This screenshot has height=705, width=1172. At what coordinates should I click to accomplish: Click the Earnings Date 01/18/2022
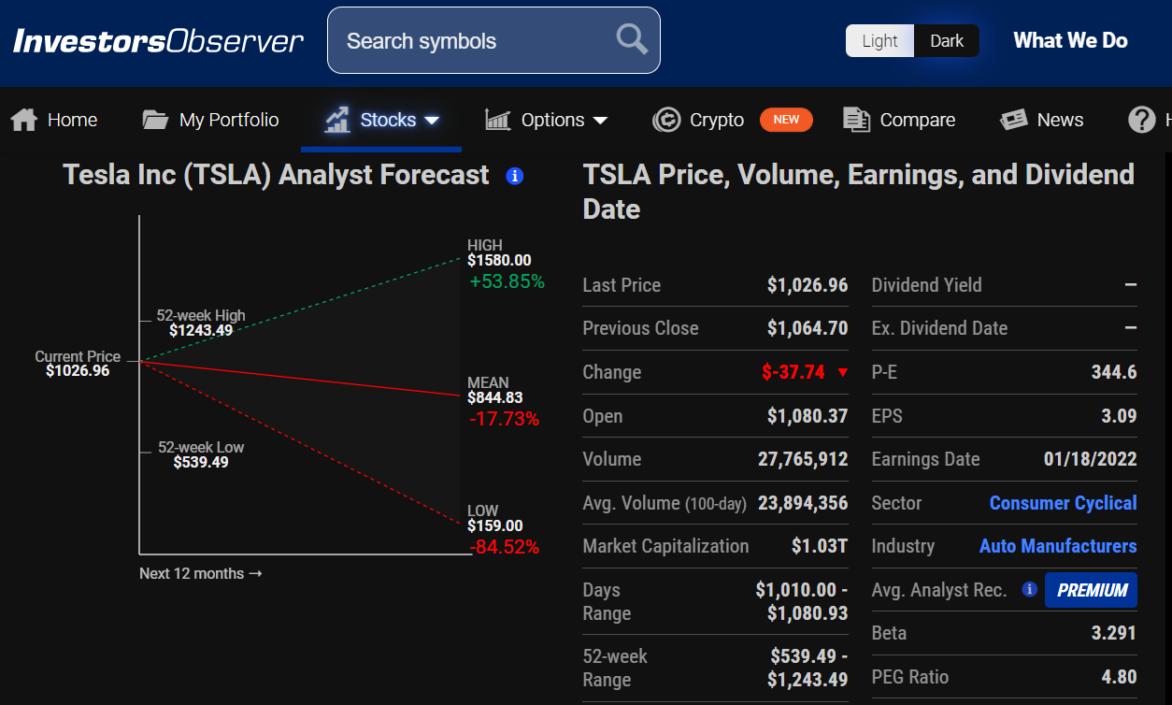tap(1091, 459)
